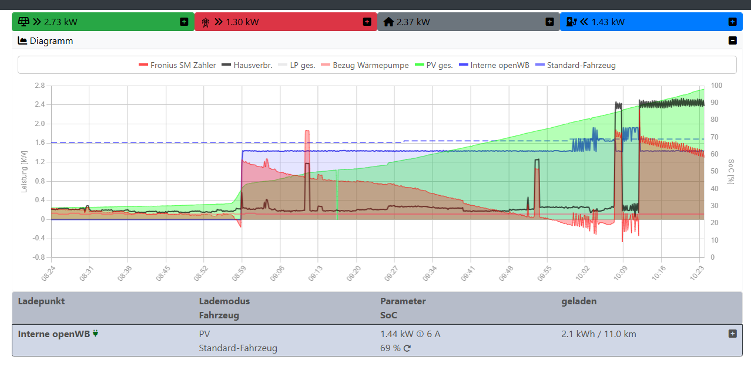Image resolution: width=751 pixels, height=367 pixels.
Task: Expand the red grid power card
Action: point(367,22)
